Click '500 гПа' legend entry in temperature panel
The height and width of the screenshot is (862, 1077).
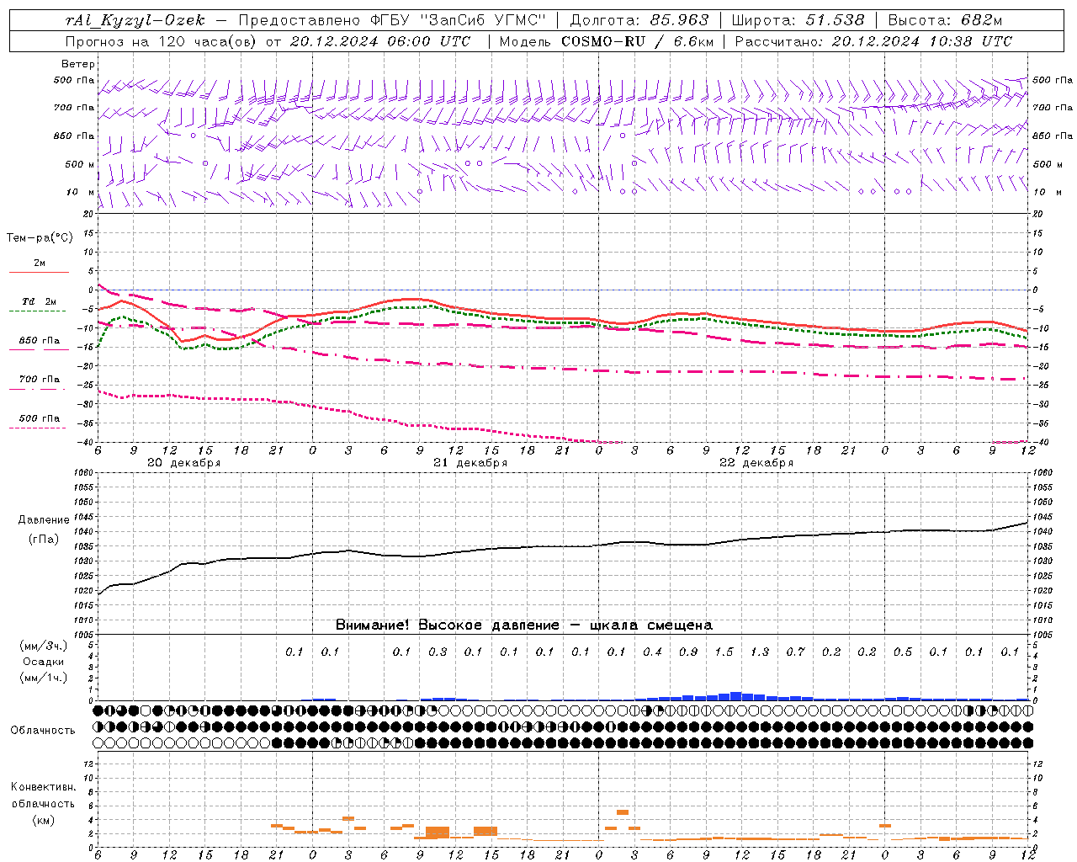click(x=40, y=418)
